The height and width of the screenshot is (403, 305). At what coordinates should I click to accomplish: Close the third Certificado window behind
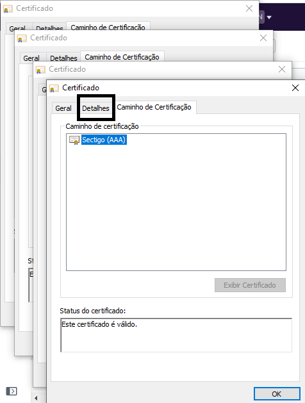point(282,69)
